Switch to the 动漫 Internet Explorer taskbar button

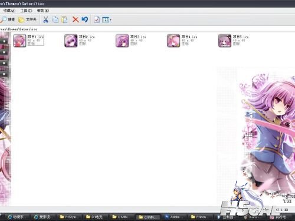coord(17,217)
